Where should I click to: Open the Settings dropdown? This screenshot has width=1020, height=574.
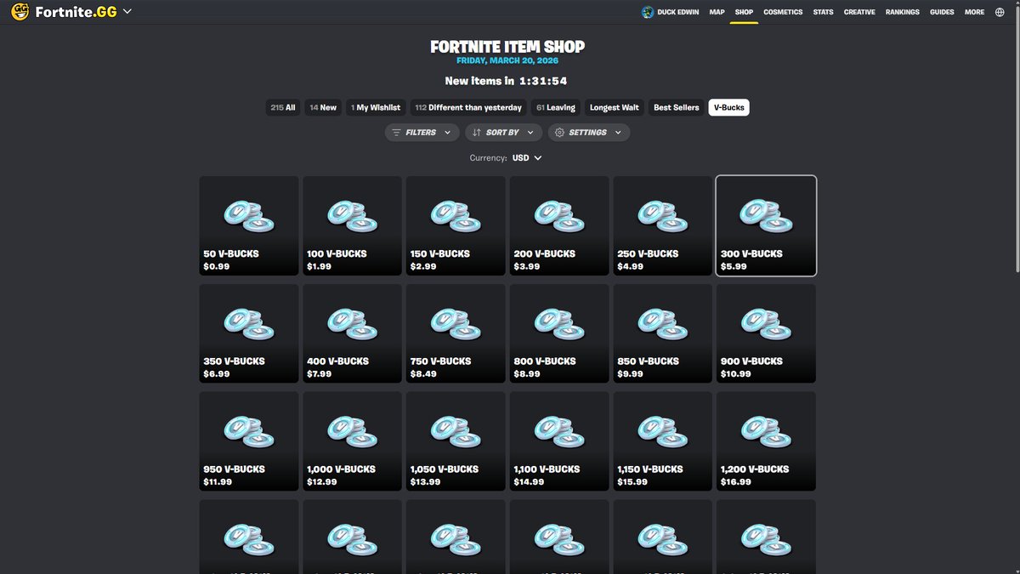[x=589, y=133]
